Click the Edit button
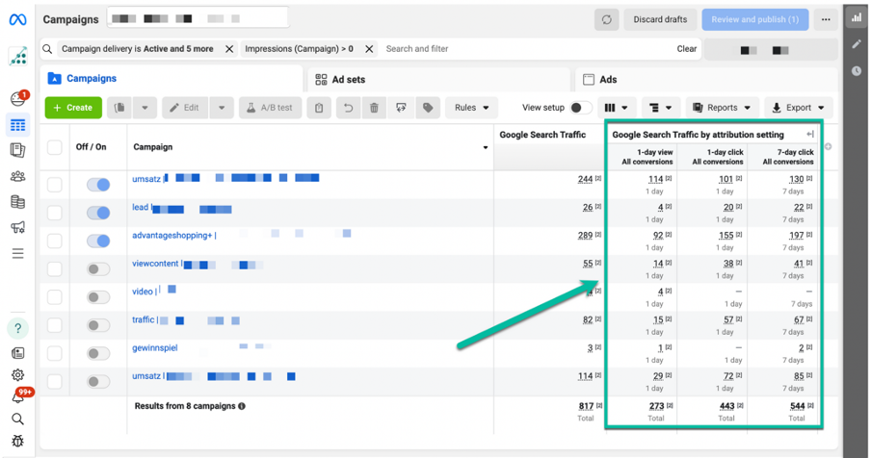The width and height of the screenshot is (871, 458). tap(186, 108)
